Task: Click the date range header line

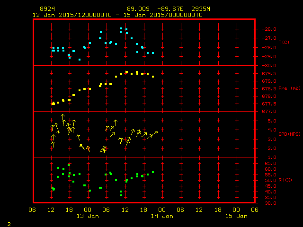Action: [117, 15]
